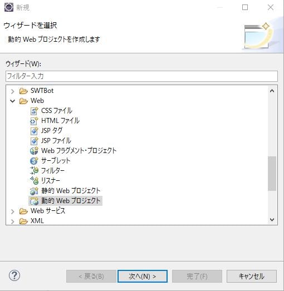This screenshot has width=284, height=291.
Task: Focus the フィルター入力 text field
Action: tap(141, 76)
